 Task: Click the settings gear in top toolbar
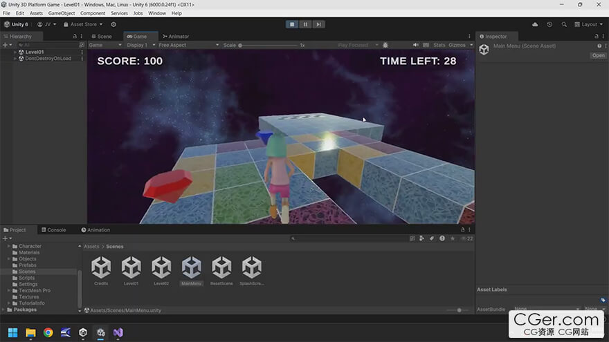[x=113, y=24]
